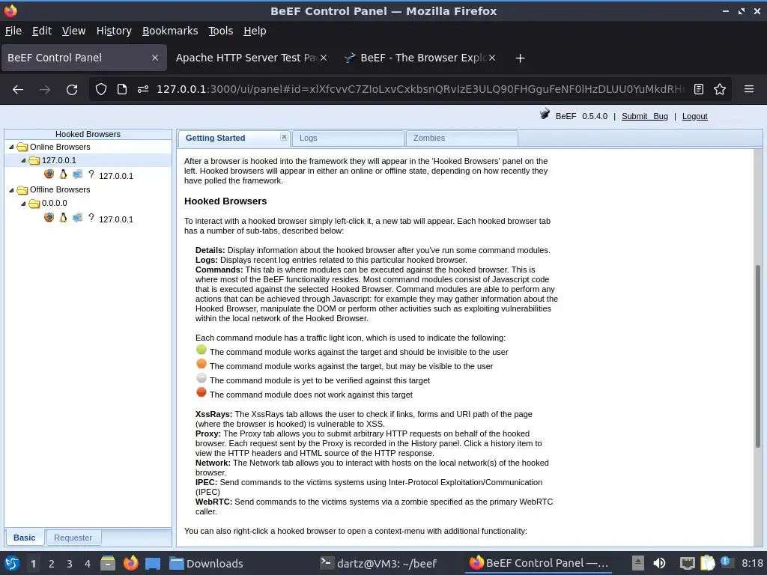This screenshot has width=767, height=575.
Task: Open the file manager icon in taskbar
Action: click(x=108, y=563)
